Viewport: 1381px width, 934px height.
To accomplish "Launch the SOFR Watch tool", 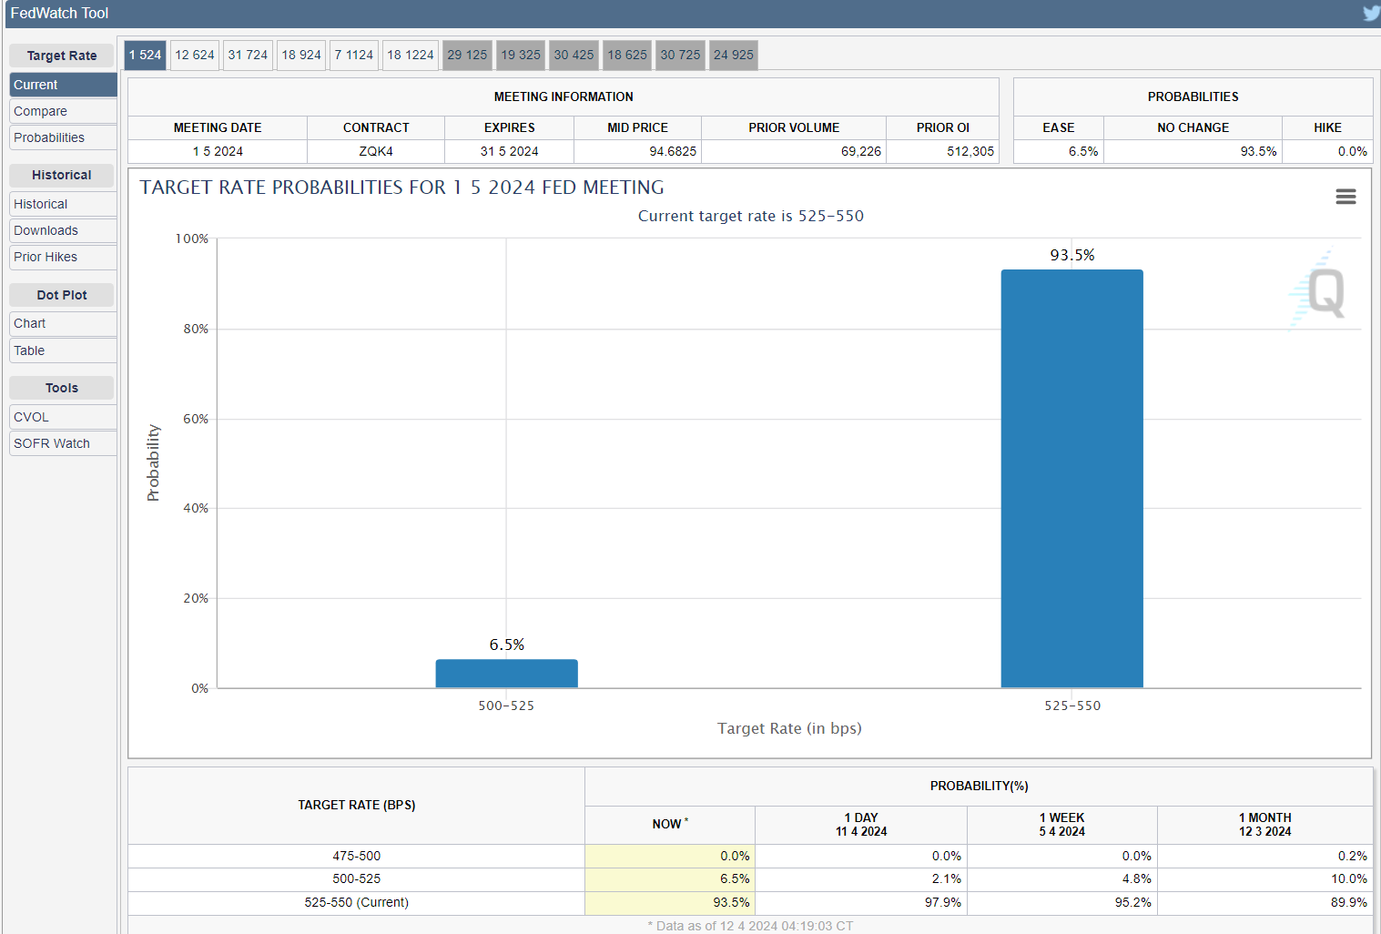I will pyautogui.click(x=64, y=443).
